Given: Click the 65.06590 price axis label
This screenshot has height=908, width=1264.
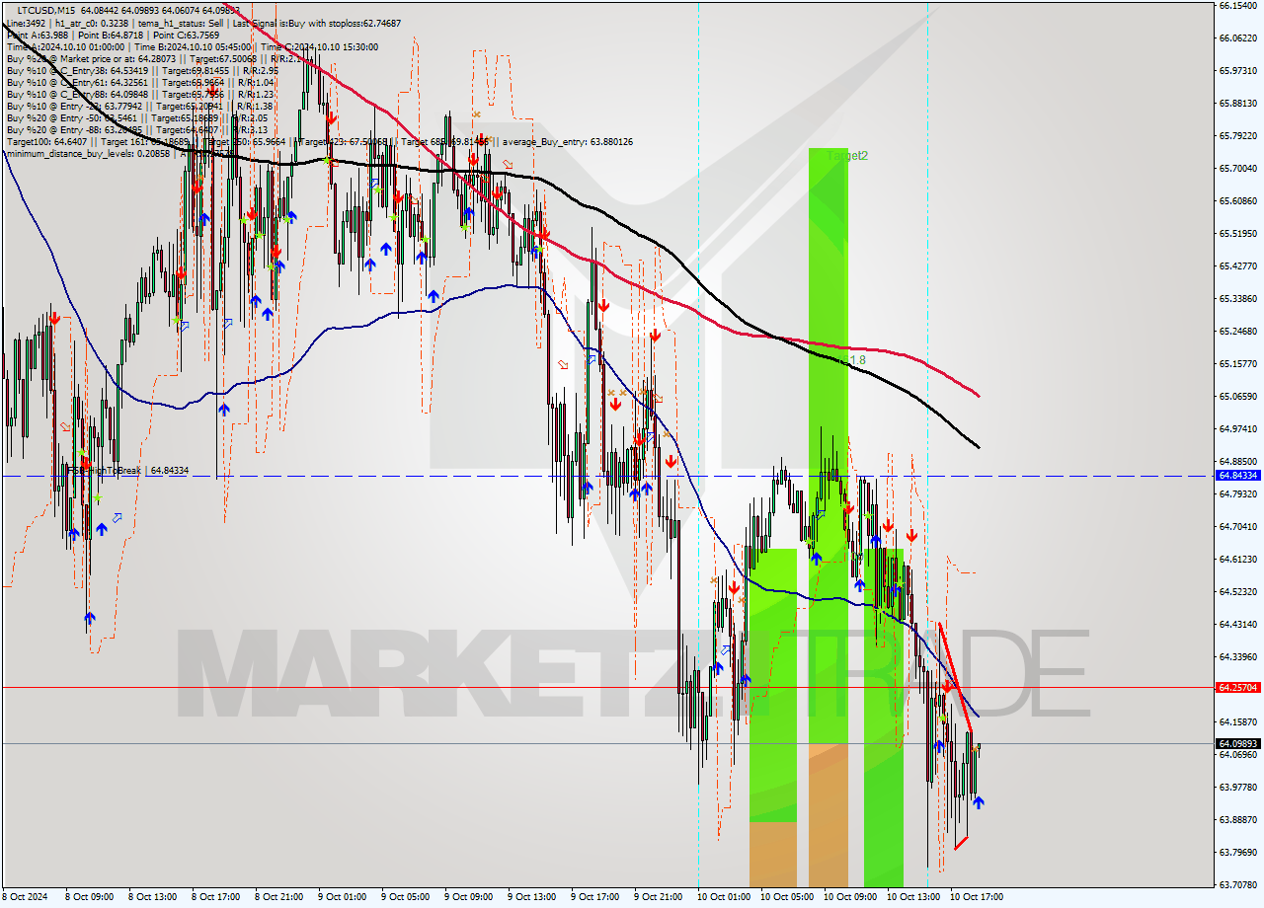Looking at the screenshot, I should click(x=1238, y=396).
